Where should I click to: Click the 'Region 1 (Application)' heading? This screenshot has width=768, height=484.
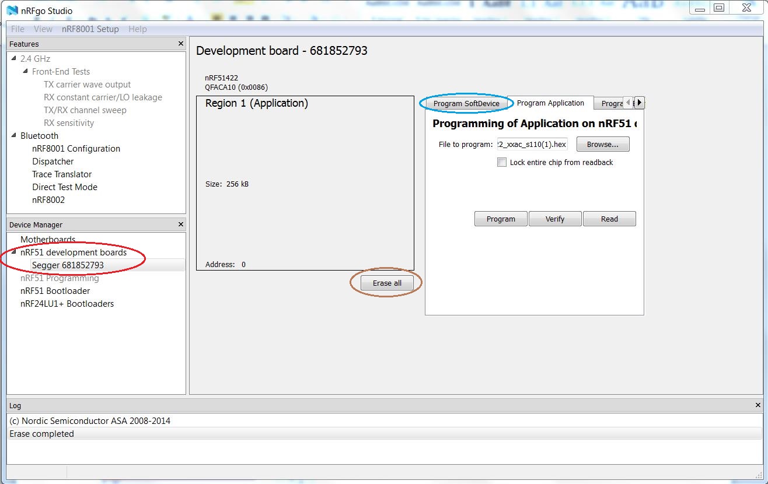tap(257, 104)
